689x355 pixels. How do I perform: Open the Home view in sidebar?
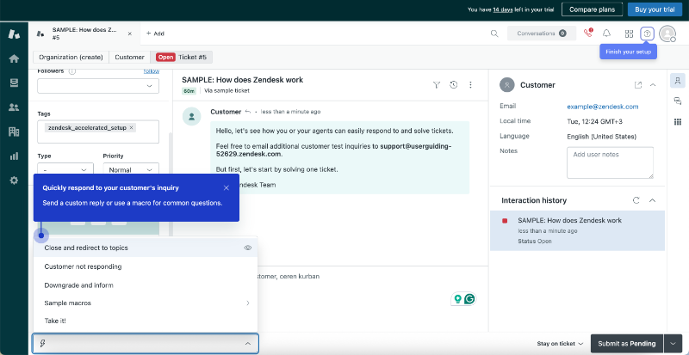[x=14, y=58]
